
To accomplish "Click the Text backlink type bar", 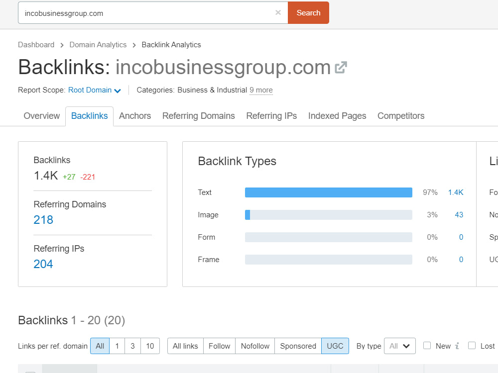I will coord(328,192).
